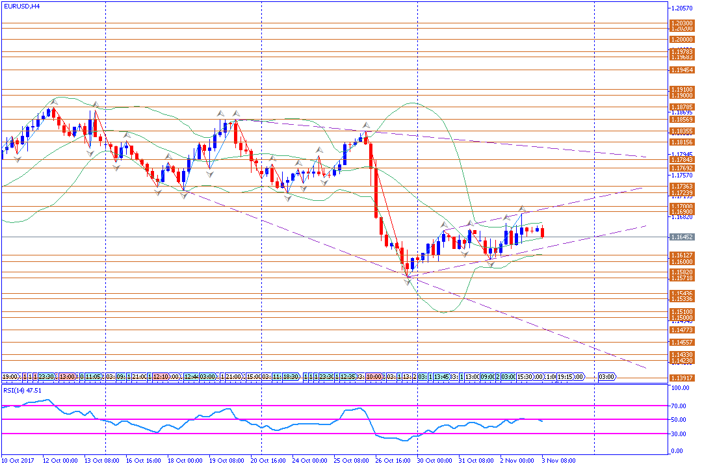Screen dimensions: 702x468
Task: Select the 12:35 event marker
Action: 348,376
